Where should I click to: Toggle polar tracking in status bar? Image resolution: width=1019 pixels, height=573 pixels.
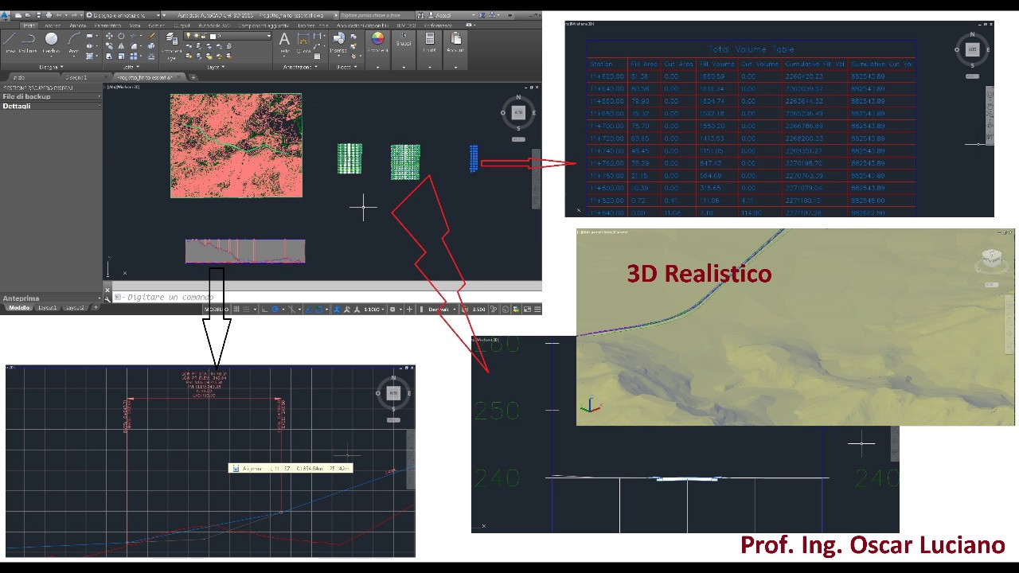pyautogui.click(x=275, y=310)
